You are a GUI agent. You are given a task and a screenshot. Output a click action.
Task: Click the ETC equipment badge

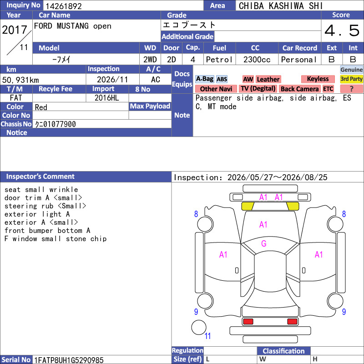pyautogui.click(x=328, y=89)
